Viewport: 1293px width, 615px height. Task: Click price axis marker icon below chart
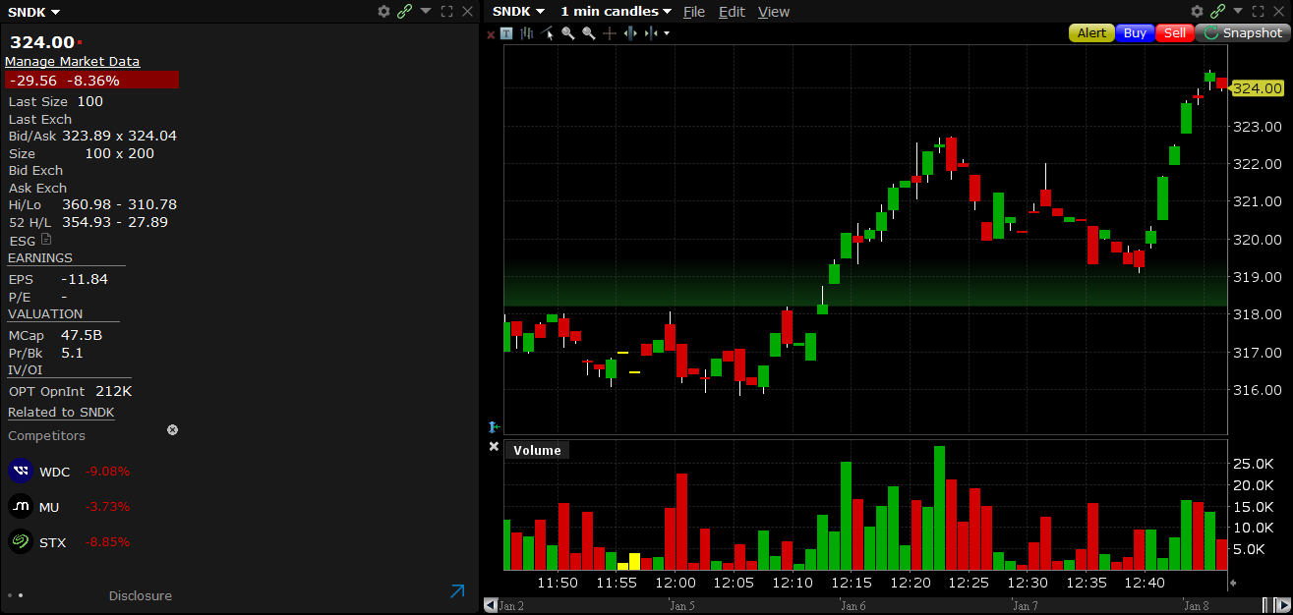click(x=494, y=426)
